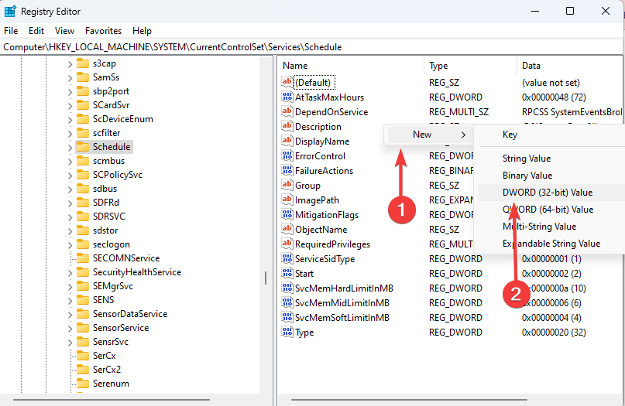Select the scmbus folder icon

point(83,161)
